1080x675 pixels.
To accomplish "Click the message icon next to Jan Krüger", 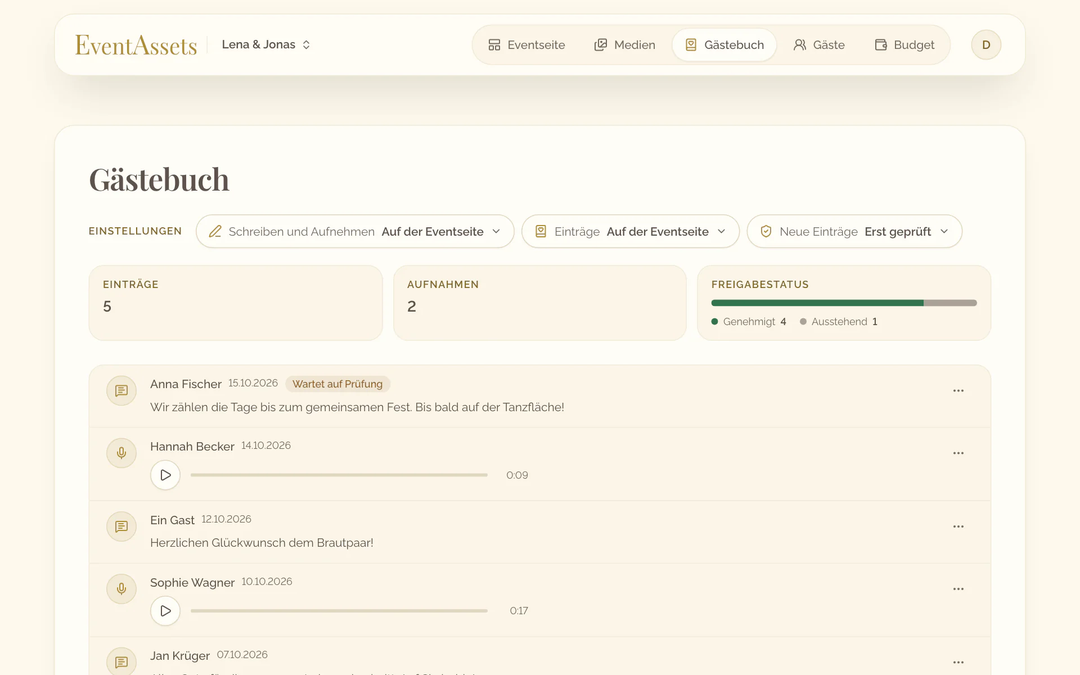I will [121, 662].
